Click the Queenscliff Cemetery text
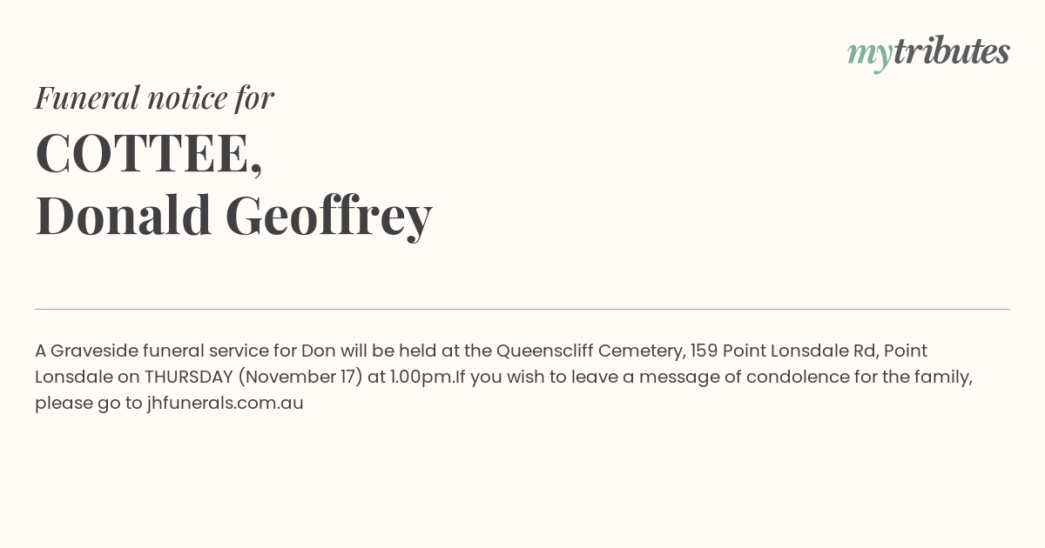Image resolution: width=1045 pixels, height=548 pixels. point(590,351)
